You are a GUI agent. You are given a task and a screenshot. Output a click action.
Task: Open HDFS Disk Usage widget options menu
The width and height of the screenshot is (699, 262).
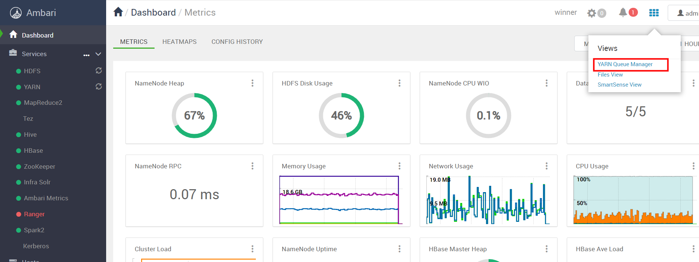coord(400,83)
